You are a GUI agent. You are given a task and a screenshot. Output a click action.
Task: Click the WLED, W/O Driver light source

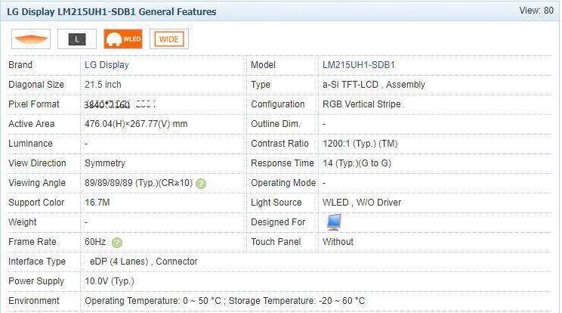tap(362, 203)
